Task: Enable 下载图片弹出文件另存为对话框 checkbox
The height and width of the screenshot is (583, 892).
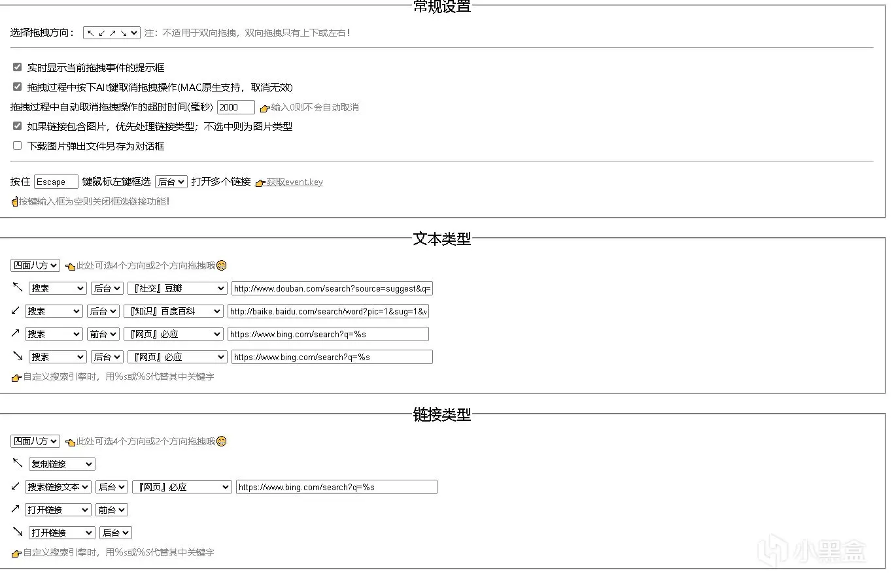Action: tap(18, 146)
